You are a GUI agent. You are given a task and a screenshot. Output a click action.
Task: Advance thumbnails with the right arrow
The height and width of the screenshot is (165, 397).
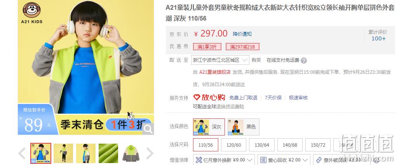click(x=150, y=153)
